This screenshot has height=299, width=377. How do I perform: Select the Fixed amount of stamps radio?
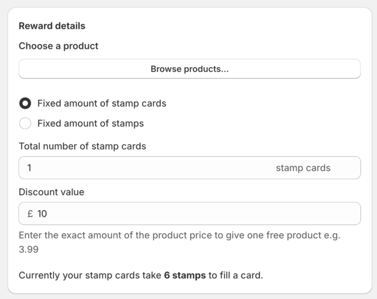point(25,123)
